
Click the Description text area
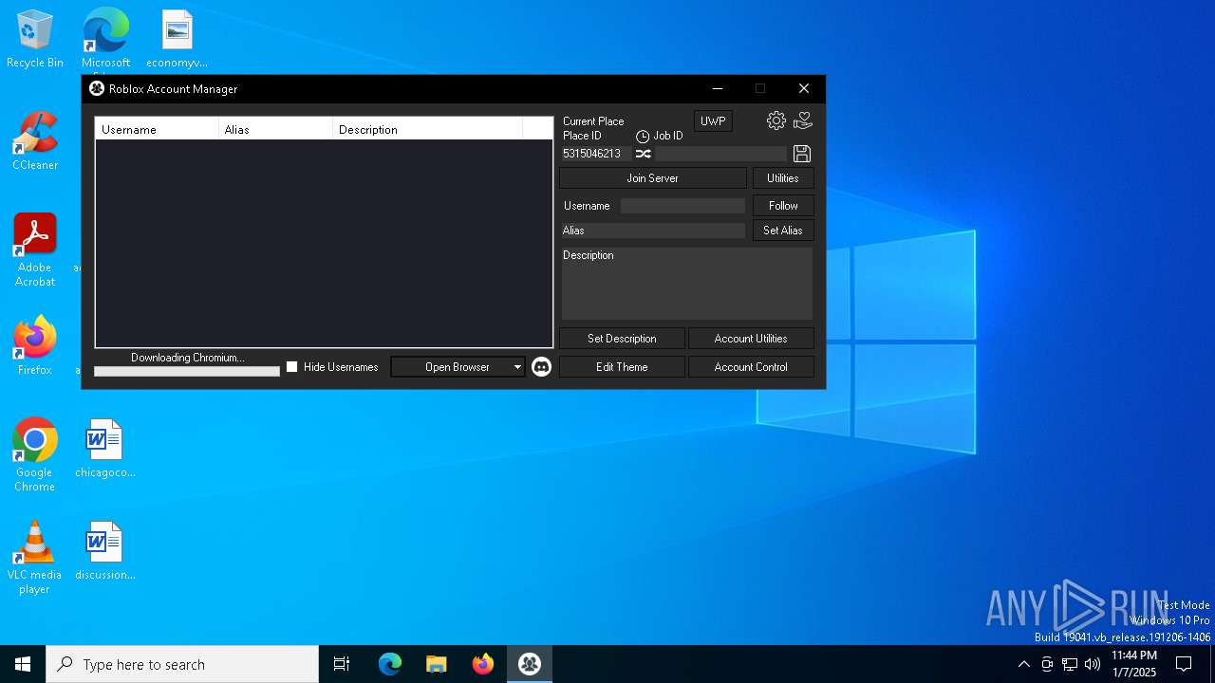[687, 284]
